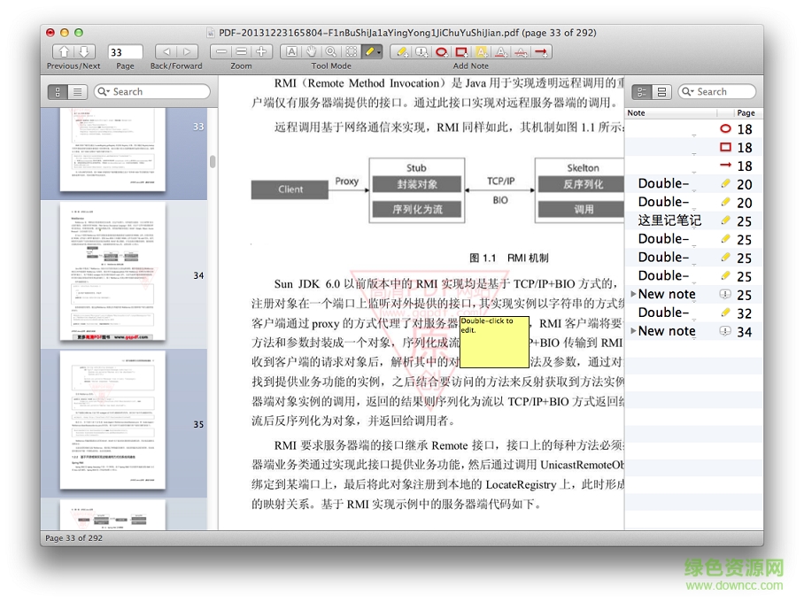
Task: Select the Text tool in Tool Mode
Action: pos(292,51)
